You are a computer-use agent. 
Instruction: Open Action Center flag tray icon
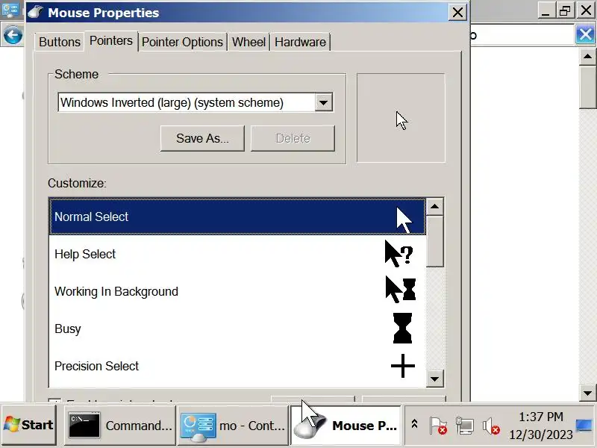(x=438, y=425)
